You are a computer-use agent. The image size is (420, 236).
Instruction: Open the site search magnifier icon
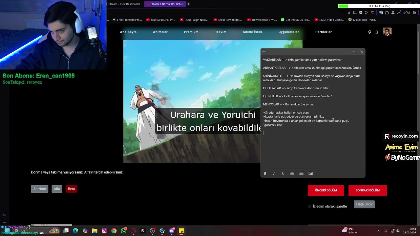pos(376,32)
